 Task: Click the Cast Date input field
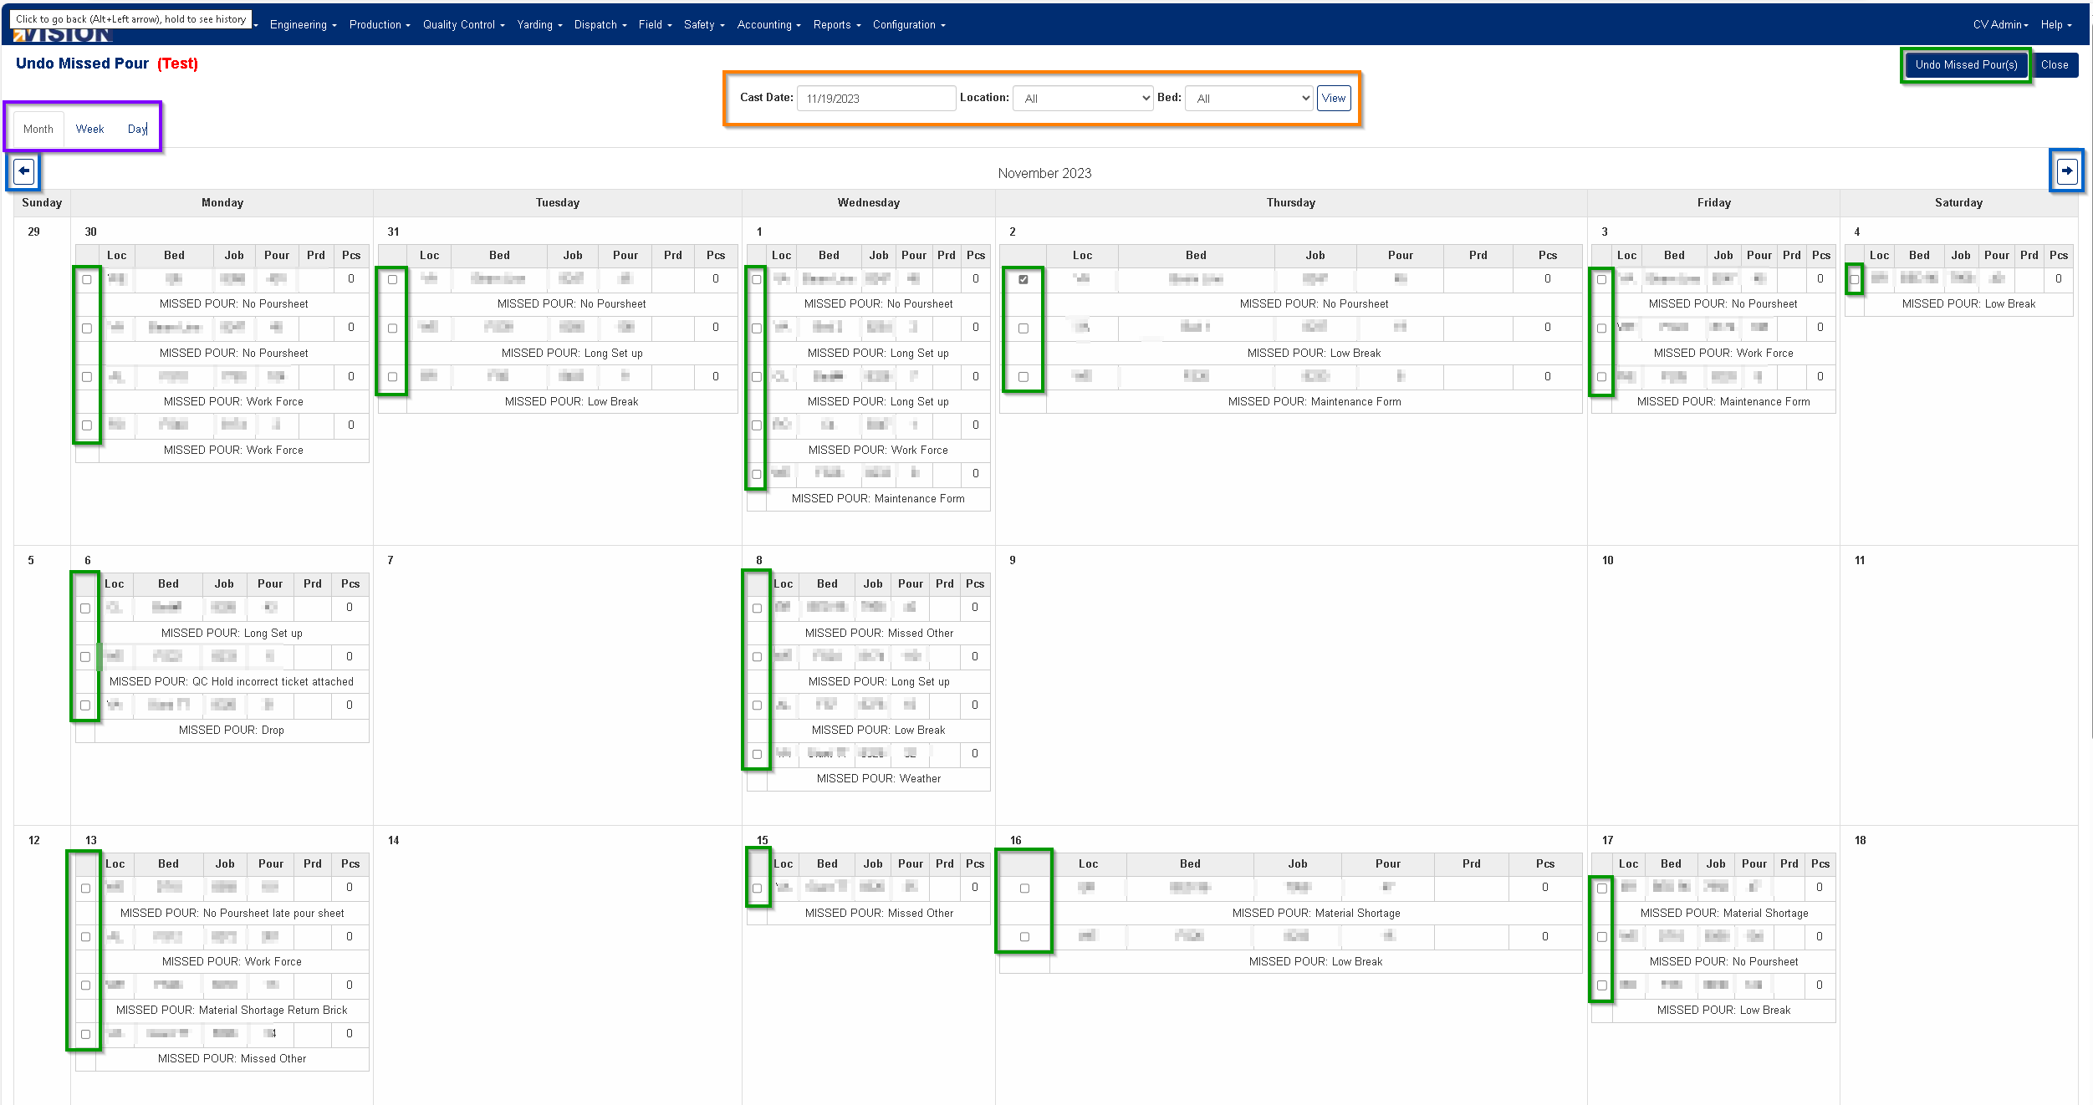pos(875,99)
